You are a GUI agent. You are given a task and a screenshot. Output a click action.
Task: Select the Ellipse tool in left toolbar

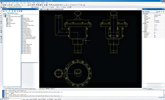tap(1, 27)
